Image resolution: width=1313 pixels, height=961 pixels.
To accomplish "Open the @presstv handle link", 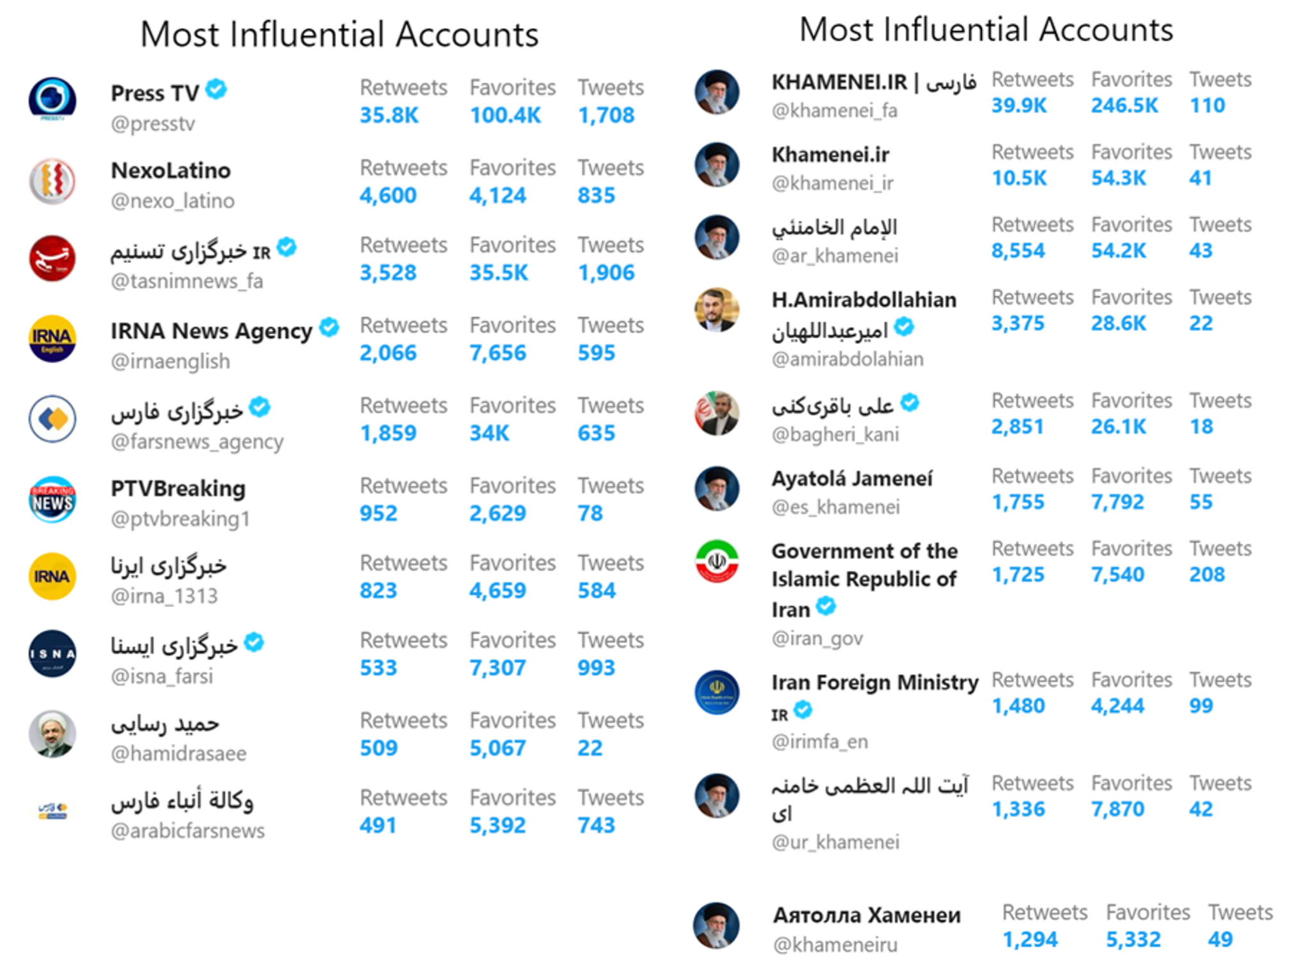I will click(x=153, y=123).
